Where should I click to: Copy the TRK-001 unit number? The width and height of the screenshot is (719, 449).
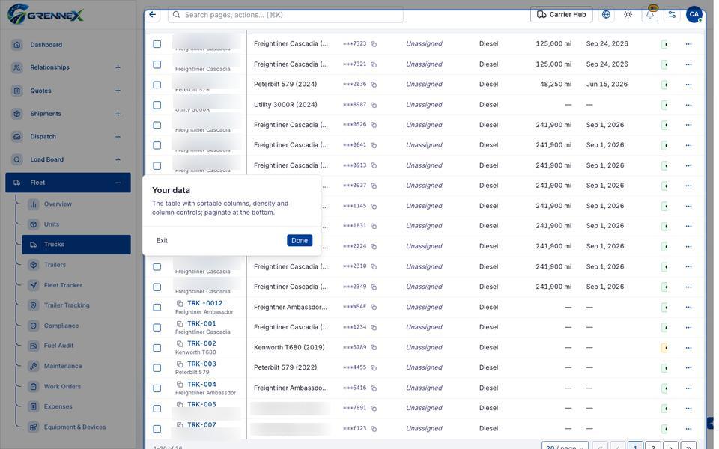[180, 323]
